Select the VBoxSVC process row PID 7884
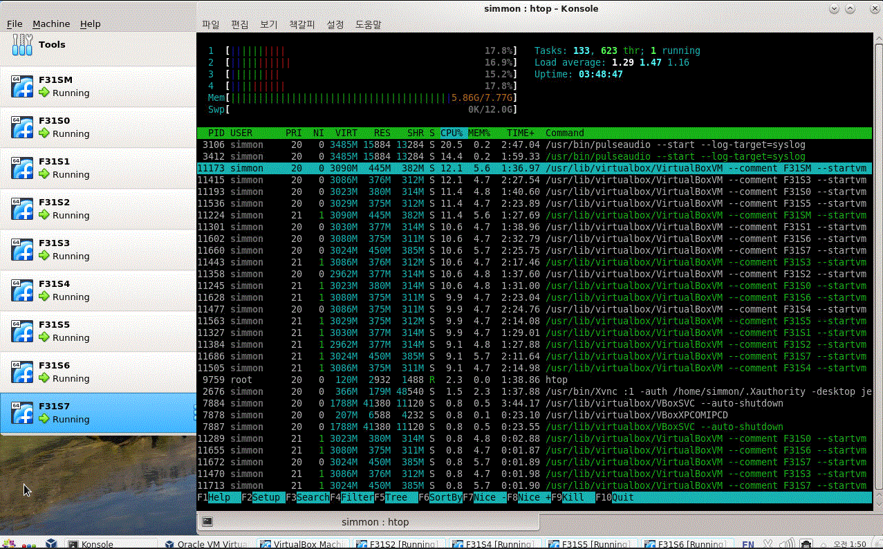The width and height of the screenshot is (883, 549). (x=534, y=403)
